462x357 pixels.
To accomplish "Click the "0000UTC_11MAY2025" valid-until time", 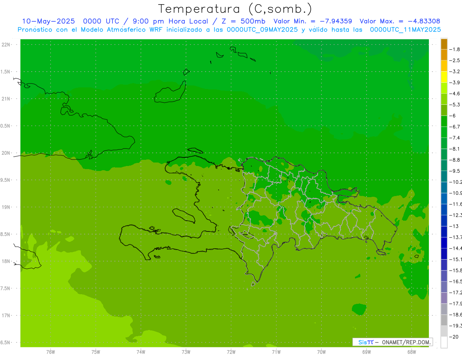I will tap(405, 30).
